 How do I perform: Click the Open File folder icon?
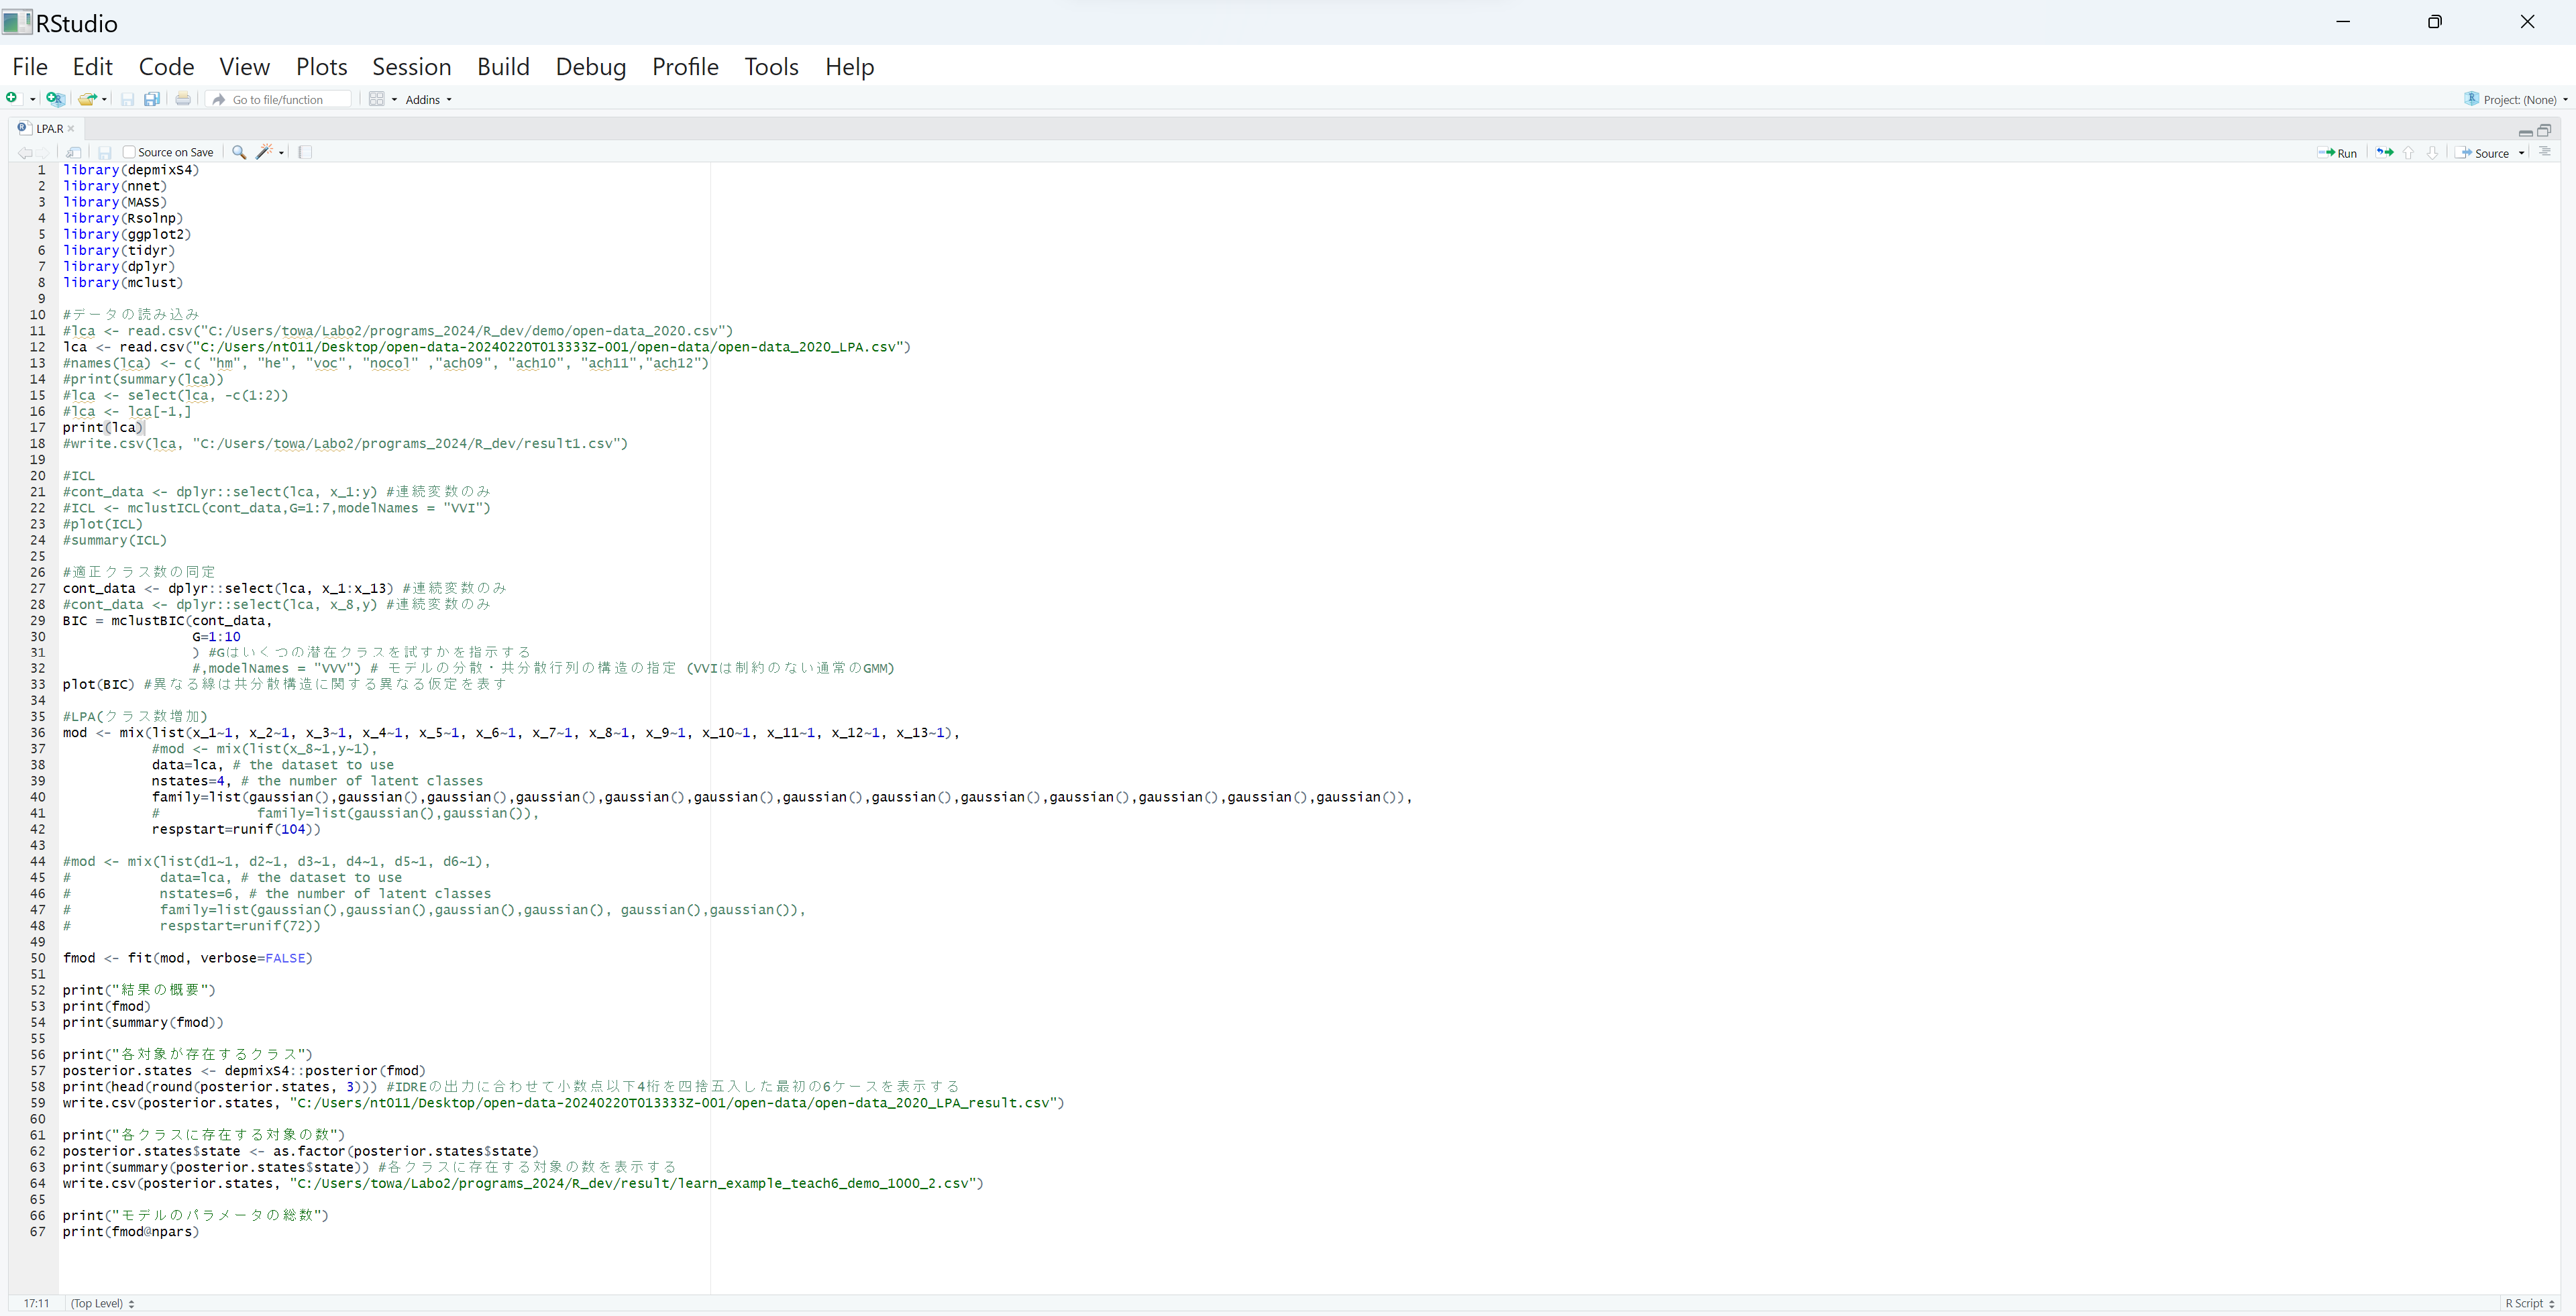[x=87, y=99]
